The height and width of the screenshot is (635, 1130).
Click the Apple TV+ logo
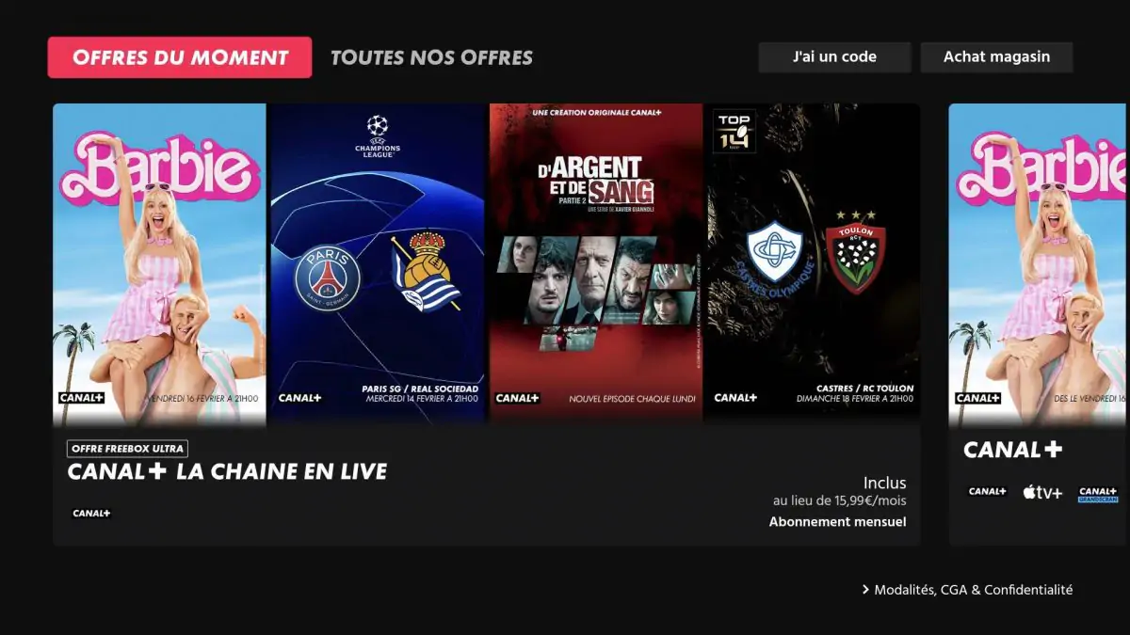click(x=1042, y=492)
